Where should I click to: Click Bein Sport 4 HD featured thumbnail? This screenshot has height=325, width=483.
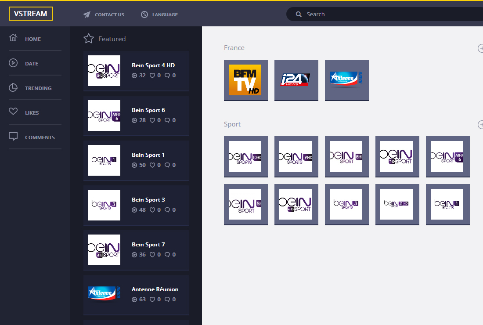(104, 71)
